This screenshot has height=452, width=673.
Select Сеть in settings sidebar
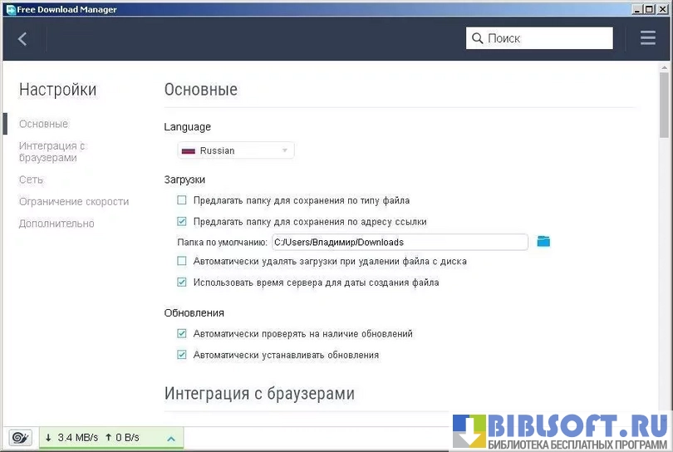(x=32, y=179)
